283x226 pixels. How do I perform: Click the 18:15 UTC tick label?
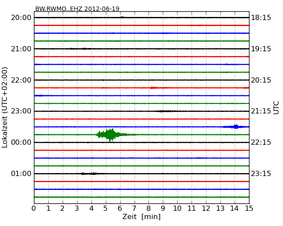(x=261, y=18)
